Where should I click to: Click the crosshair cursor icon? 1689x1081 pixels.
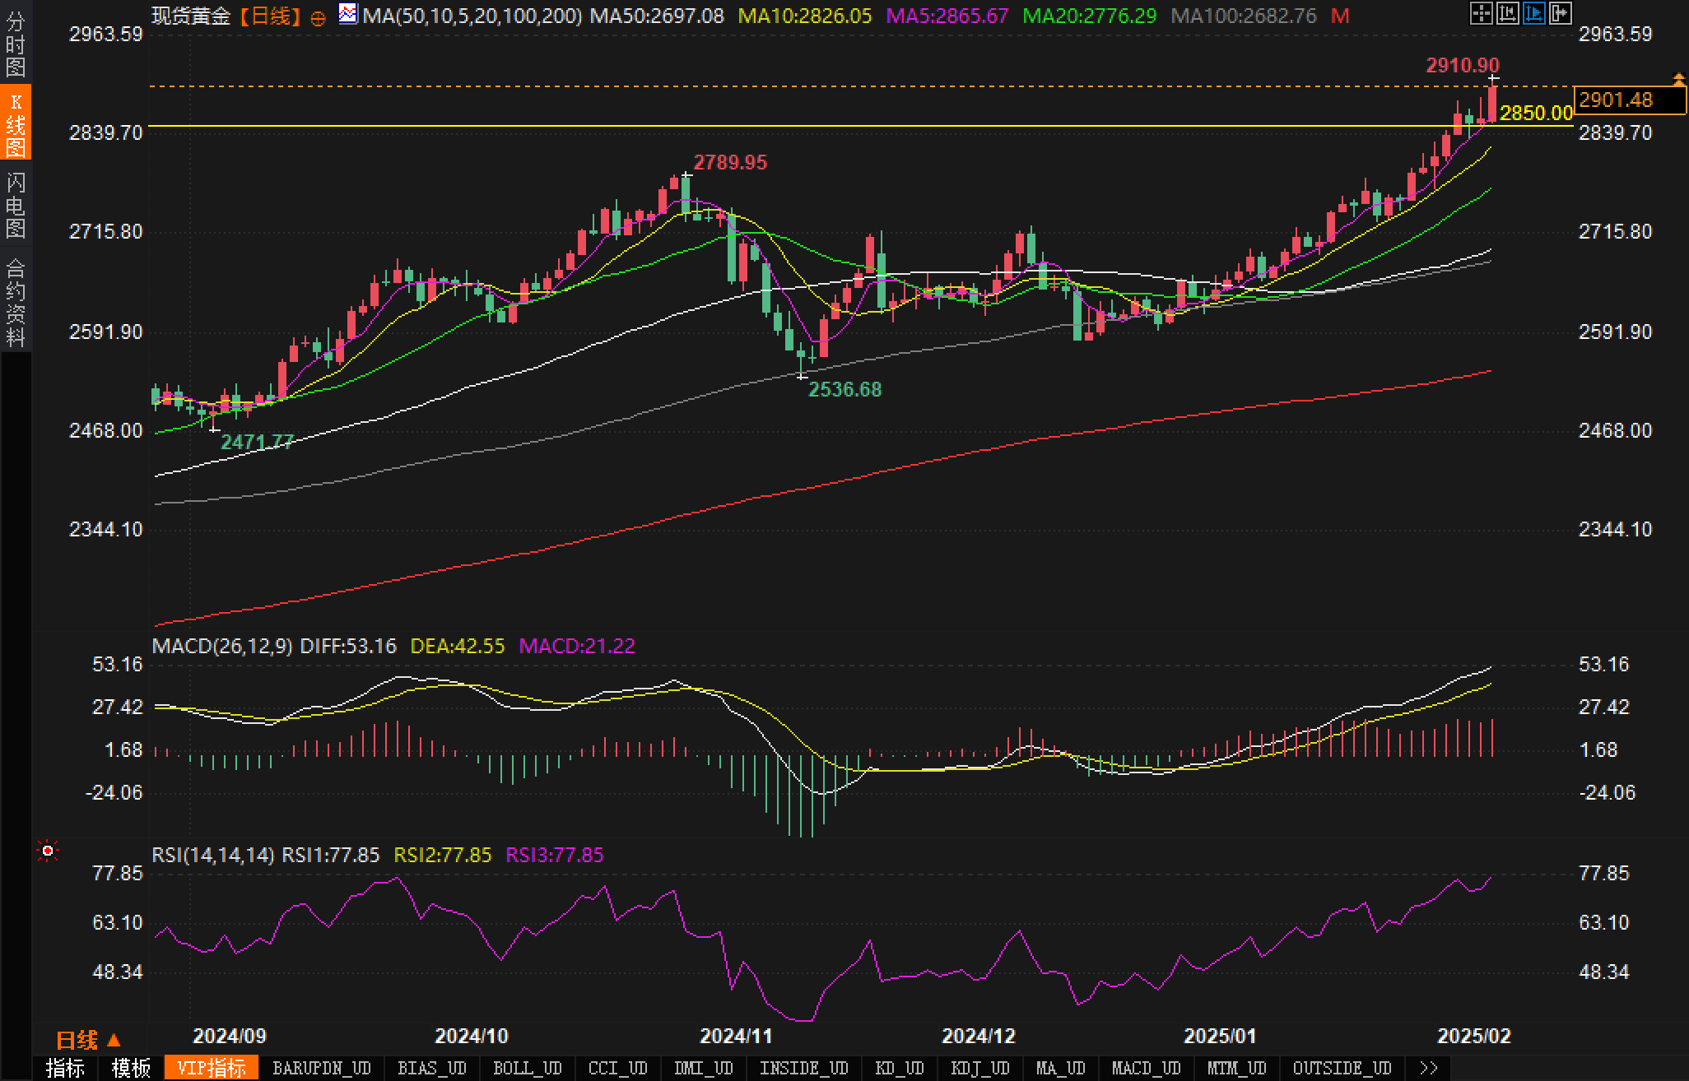(x=1481, y=12)
